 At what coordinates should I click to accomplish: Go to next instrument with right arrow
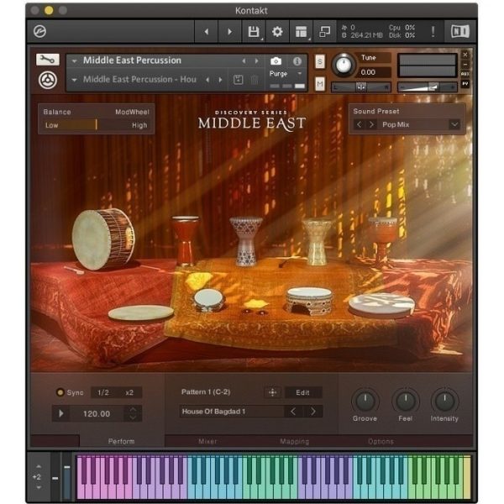tap(229, 32)
